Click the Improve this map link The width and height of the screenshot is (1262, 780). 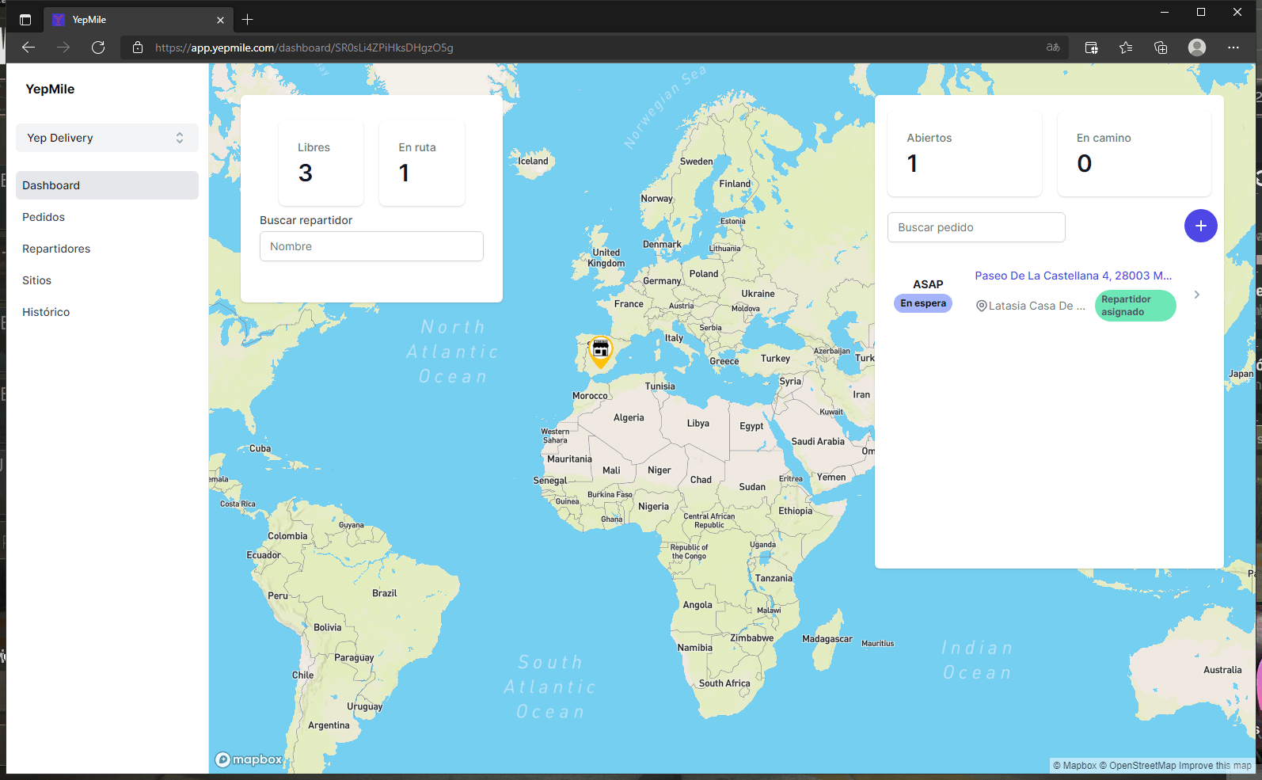click(x=1214, y=766)
